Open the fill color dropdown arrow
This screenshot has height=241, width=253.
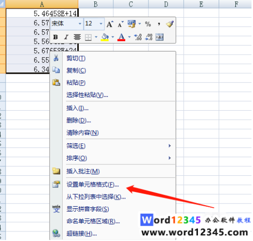113,37
